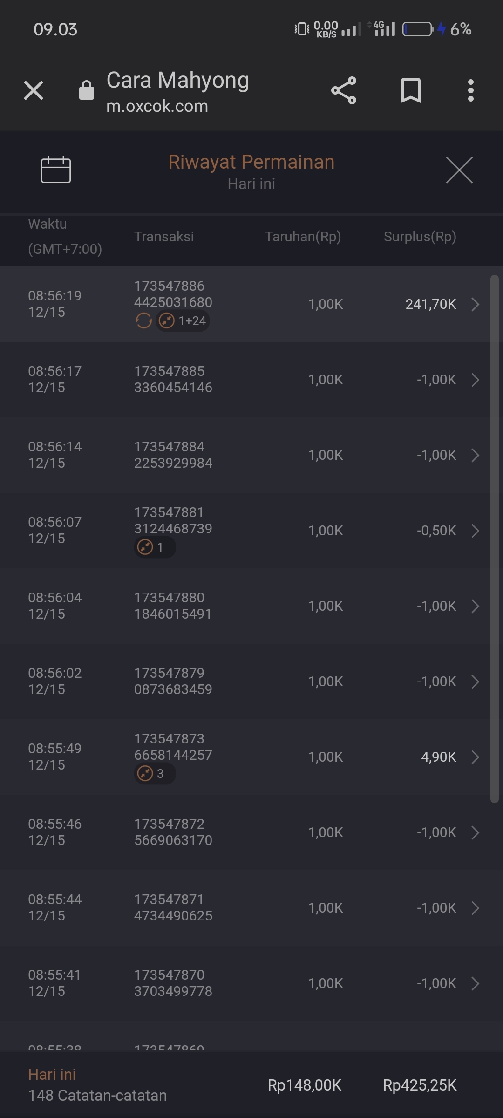Screen dimensions: 503x1118
Task: Close the Riwayat Permainan panel
Action: point(459,170)
